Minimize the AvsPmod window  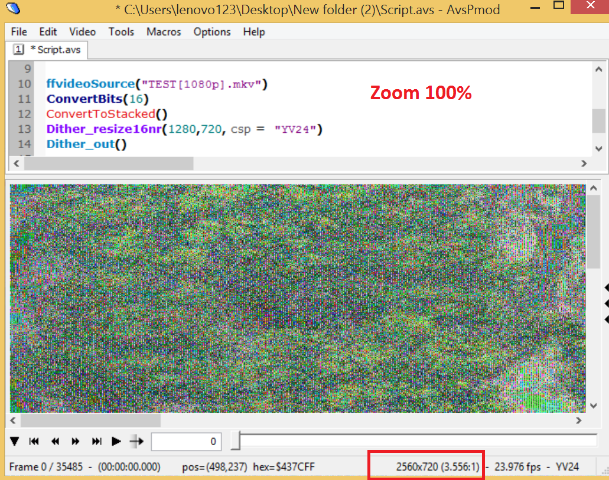coord(535,8)
